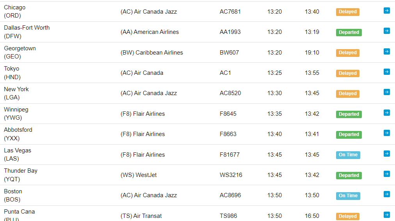Open details arrow for Tokyo flight AC1
The width and height of the screenshot is (395, 221).
click(x=387, y=72)
